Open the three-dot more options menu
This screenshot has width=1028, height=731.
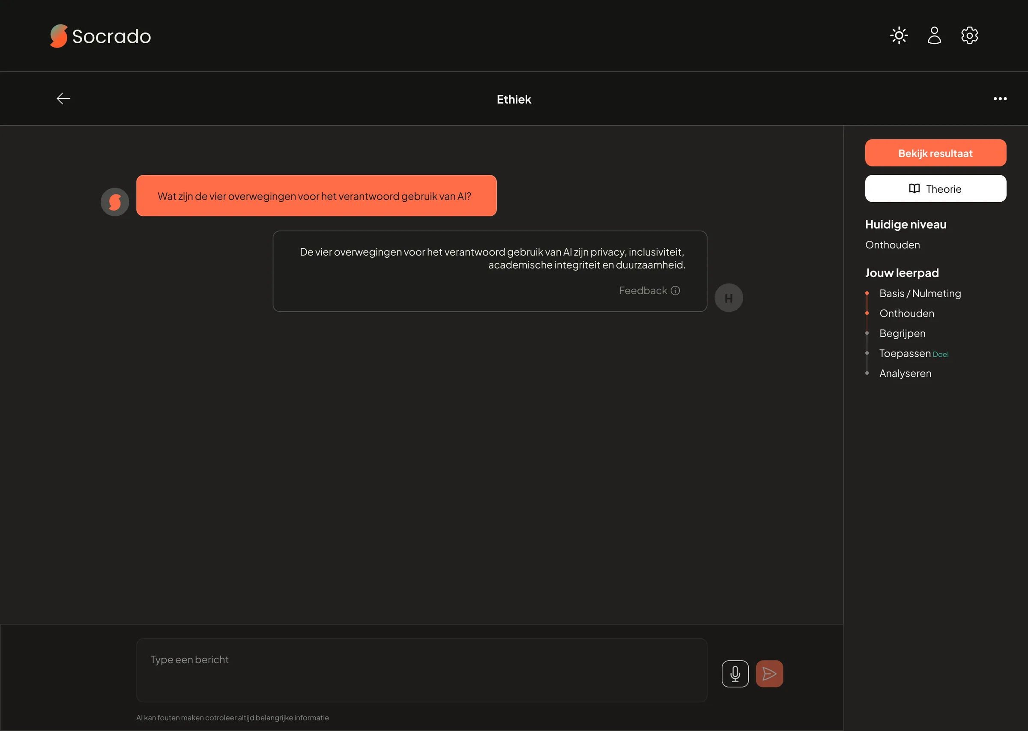tap(1000, 98)
